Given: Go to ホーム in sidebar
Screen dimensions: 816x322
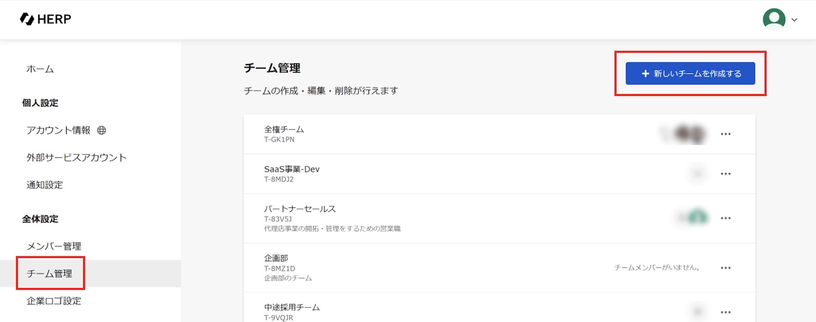Looking at the screenshot, I should 40,69.
